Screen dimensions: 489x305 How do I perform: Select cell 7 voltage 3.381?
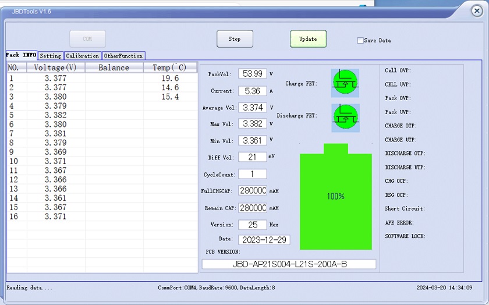pos(55,133)
